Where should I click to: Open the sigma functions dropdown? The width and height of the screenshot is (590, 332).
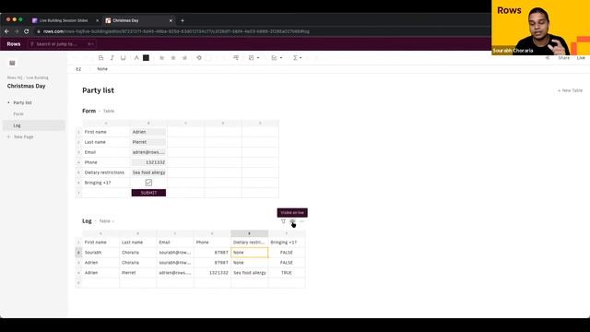pos(297,58)
